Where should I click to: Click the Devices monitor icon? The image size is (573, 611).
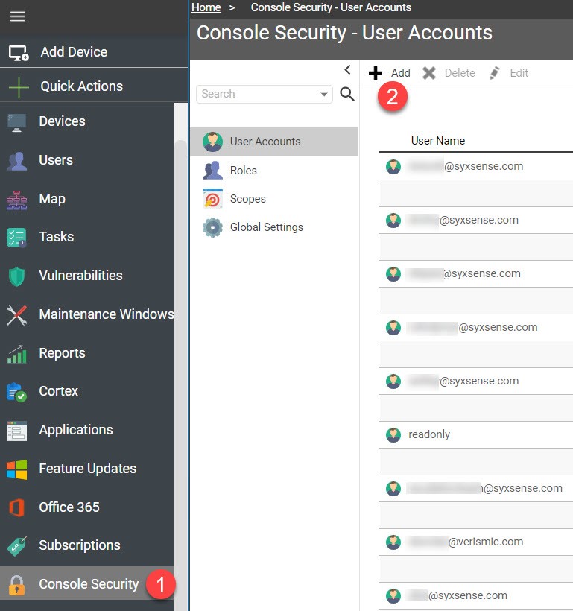16,122
